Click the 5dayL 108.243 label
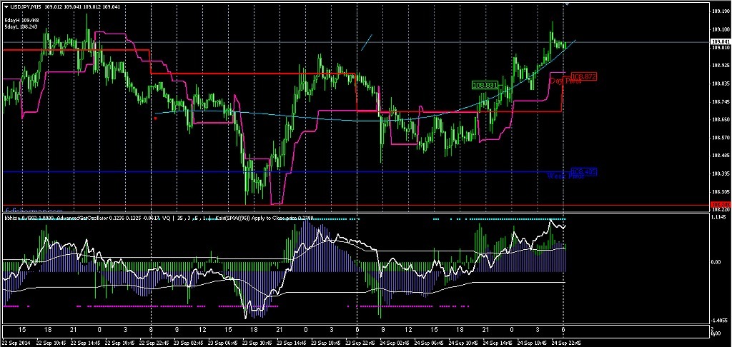This screenshot has height=347, width=732. coord(22,27)
